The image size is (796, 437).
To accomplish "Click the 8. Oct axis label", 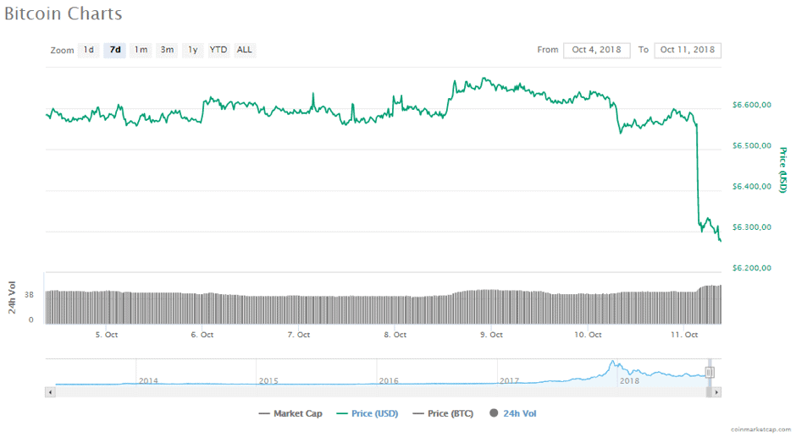I will (395, 335).
